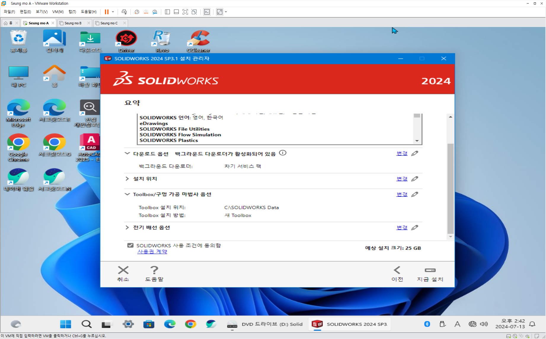Click pencil edit icon for 다운로드 옵션
Viewport: 546px width, 339px height.
415,153
